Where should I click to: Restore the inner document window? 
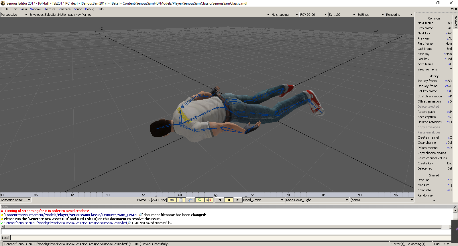pyautogui.click(x=452, y=9)
